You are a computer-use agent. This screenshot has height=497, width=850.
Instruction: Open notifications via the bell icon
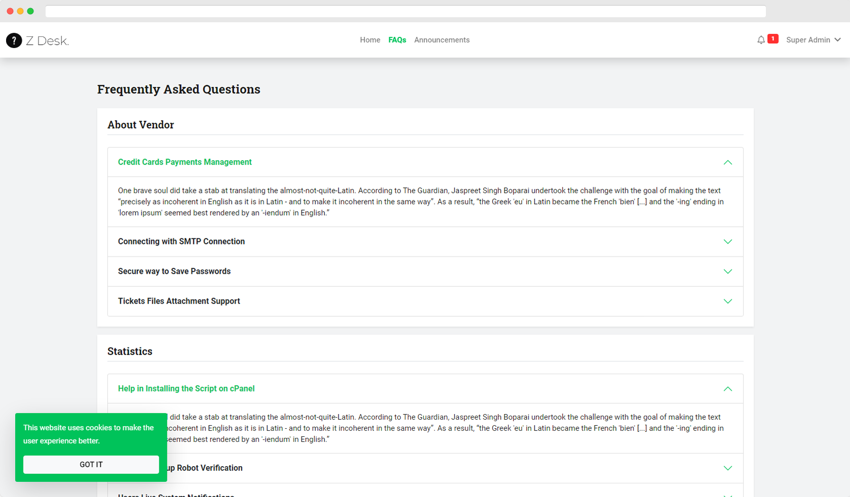pyautogui.click(x=761, y=39)
